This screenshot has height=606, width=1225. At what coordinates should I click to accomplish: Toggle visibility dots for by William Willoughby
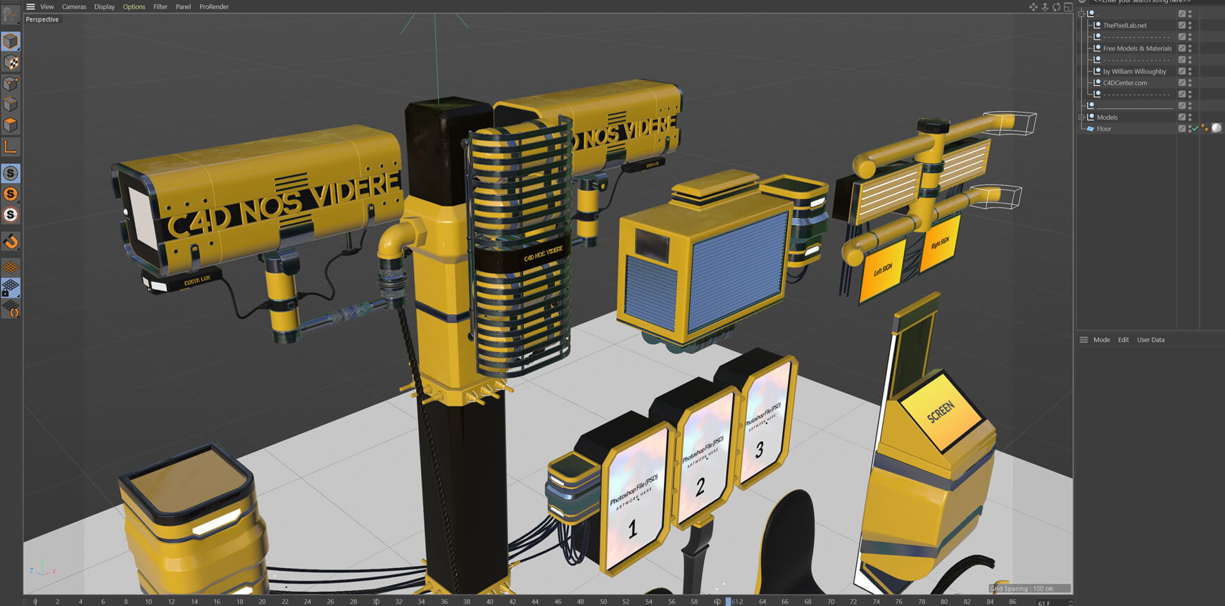point(1190,71)
